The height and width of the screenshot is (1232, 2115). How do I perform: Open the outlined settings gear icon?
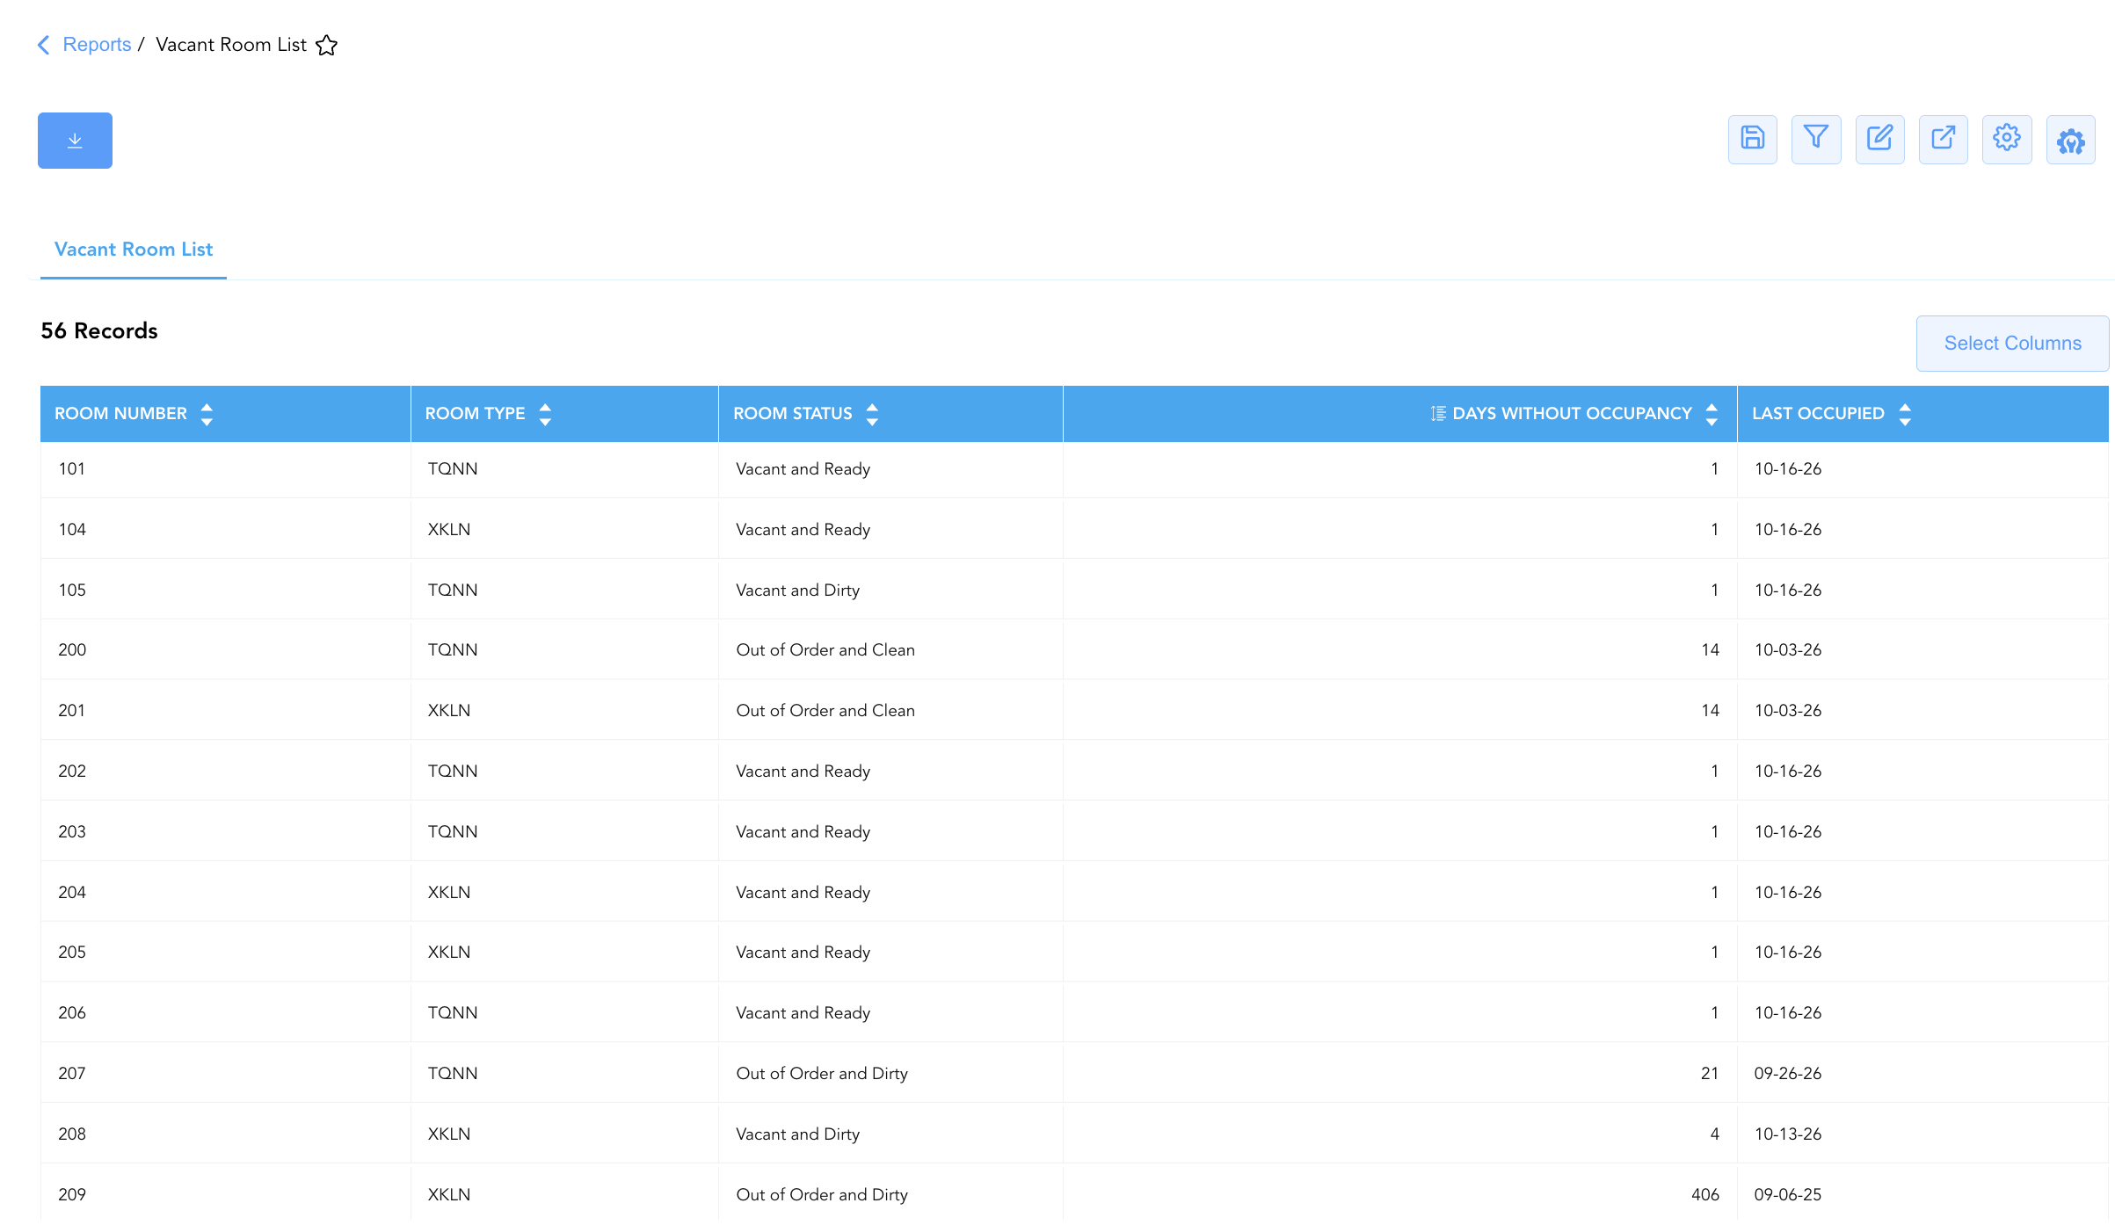pos(2007,139)
